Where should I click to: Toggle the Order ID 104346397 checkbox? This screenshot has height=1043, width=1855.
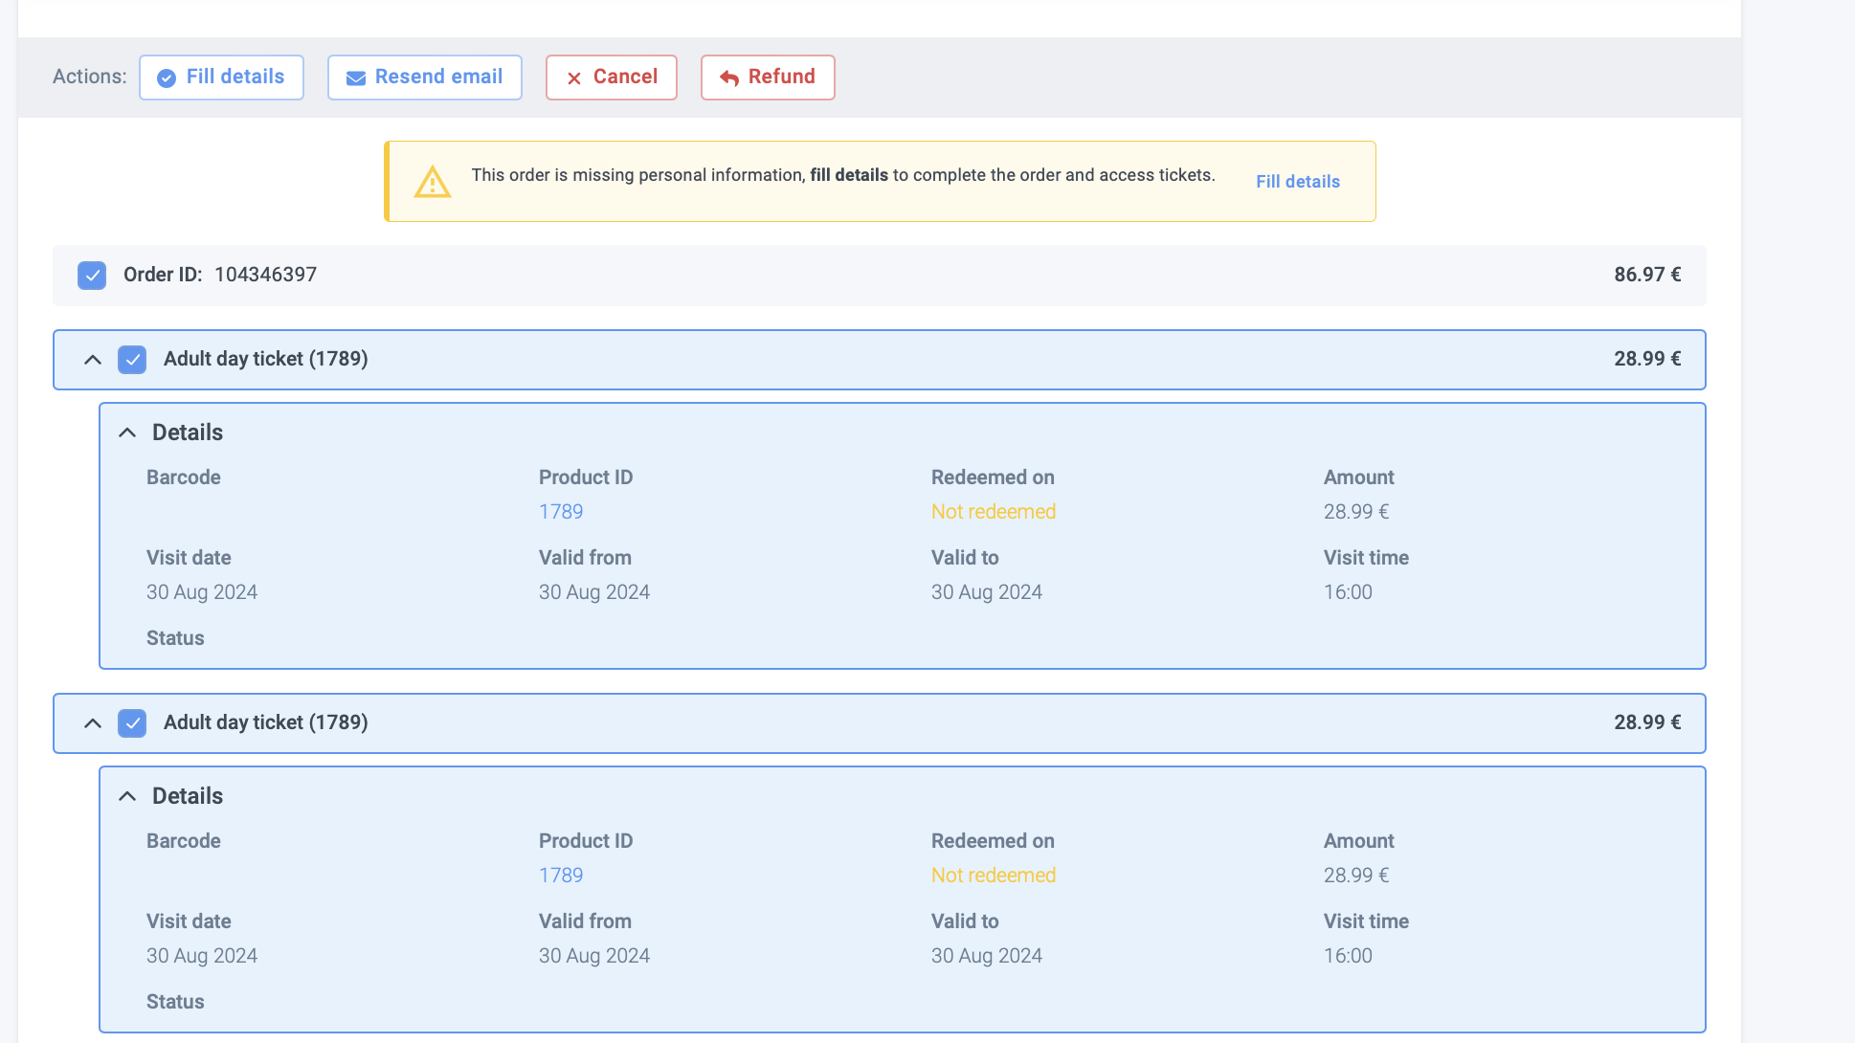point(92,276)
